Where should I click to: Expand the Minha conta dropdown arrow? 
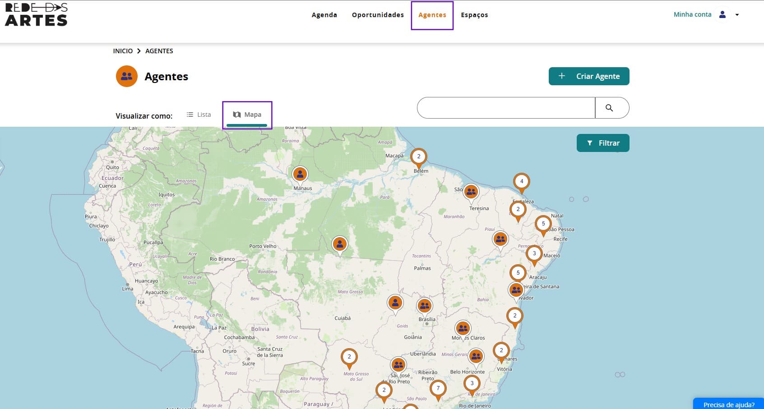(737, 15)
